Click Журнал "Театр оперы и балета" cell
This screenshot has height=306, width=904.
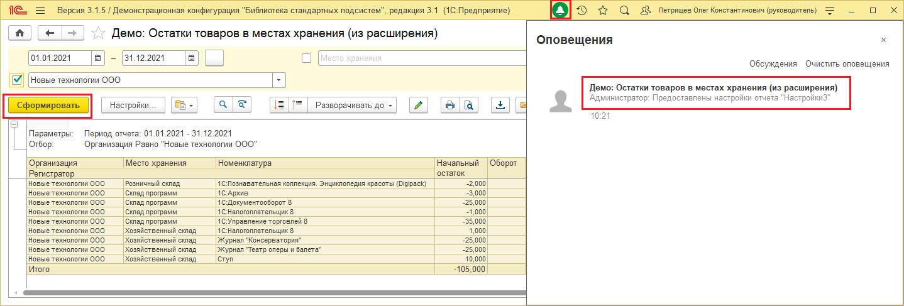coord(325,249)
